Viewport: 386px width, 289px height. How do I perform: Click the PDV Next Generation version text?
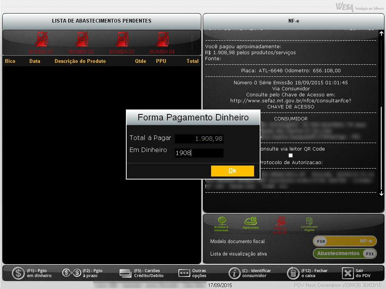tap(338, 285)
